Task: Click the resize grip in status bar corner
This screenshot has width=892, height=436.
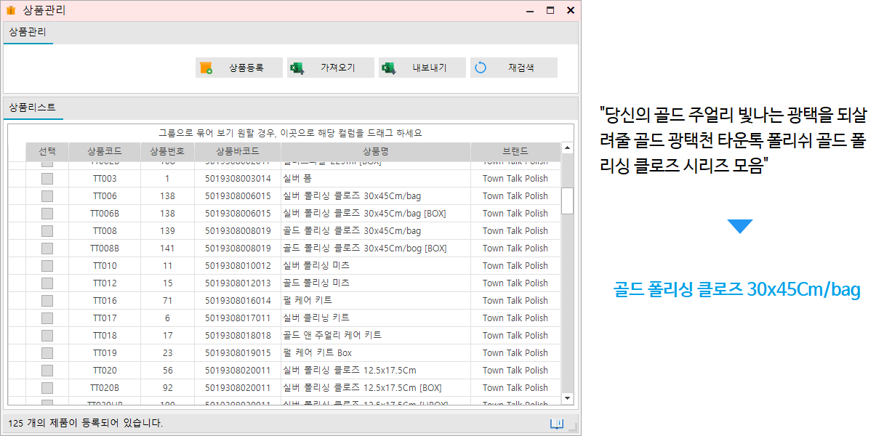Action: (572, 427)
